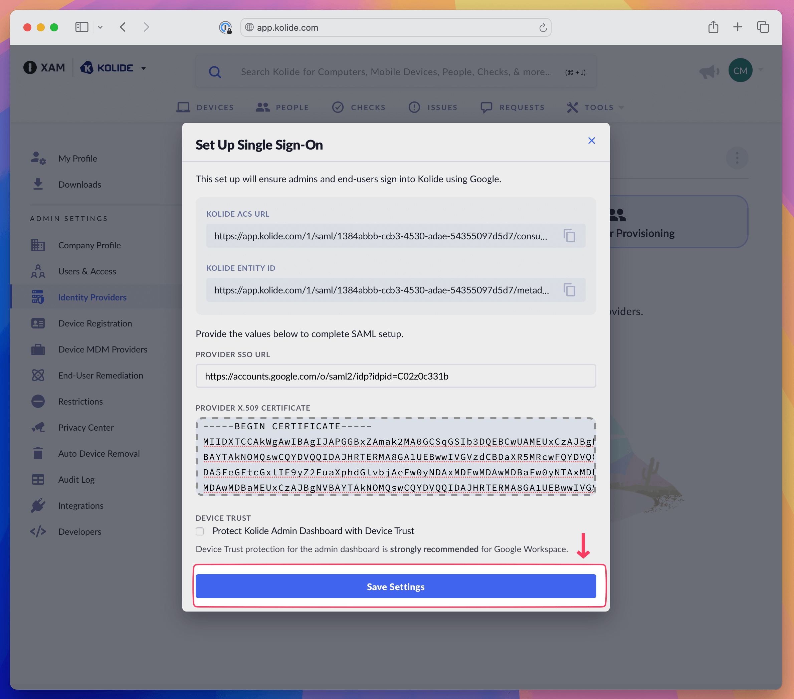
Task: Open the Integrations plug icon
Action: (38, 505)
